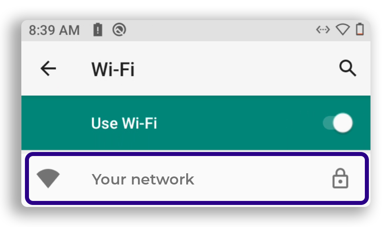
Task: Click the teal Use Wi-Fi banner
Action: point(196,123)
